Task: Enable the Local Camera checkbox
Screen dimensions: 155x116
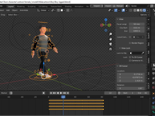Action: pyautogui.click(x=130, y=37)
